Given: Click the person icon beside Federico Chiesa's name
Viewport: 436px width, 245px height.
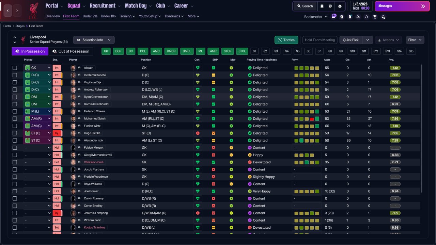Looking at the screenshot, I should [x=79, y=111].
